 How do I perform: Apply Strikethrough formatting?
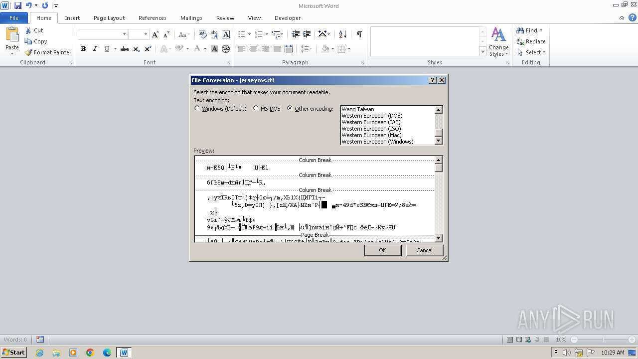[125, 49]
